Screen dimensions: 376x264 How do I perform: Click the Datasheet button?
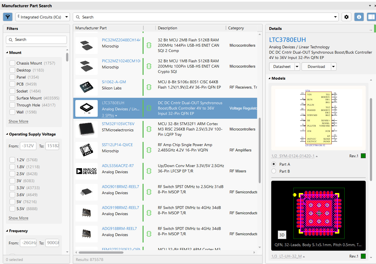click(282, 66)
